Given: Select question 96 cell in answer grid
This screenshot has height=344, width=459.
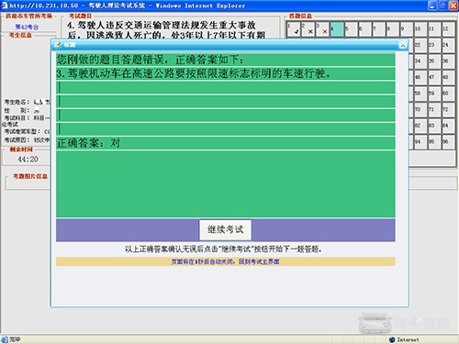Looking at the screenshot, I should coord(449,142).
